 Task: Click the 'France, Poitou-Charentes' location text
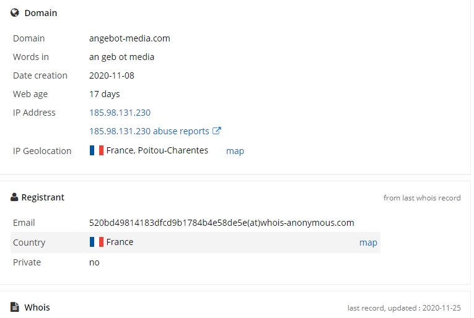[x=157, y=150]
